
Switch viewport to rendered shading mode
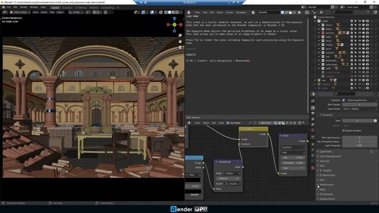click(x=178, y=12)
